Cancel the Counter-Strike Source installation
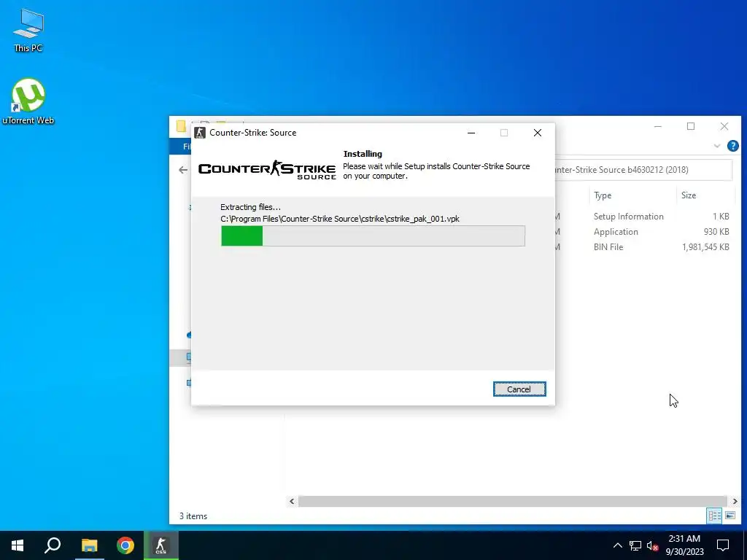The image size is (747, 560). [x=519, y=389]
